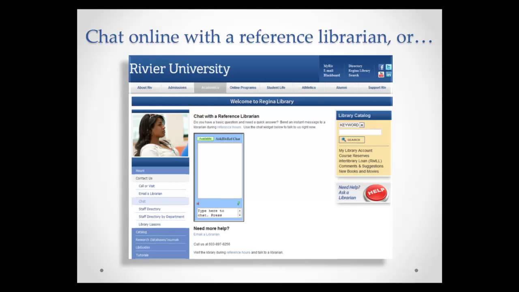The image size is (519, 292).
Task: Click the reference hours link in bottom line
Action: [x=238, y=253]
